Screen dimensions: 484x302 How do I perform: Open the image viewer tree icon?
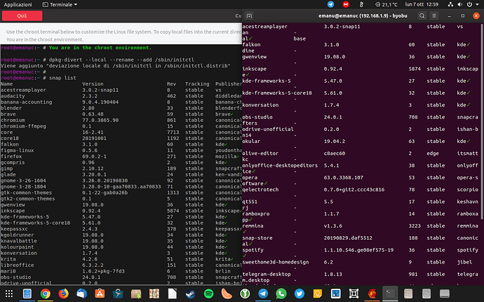[335, 294]
